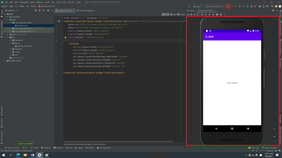Open the Tools menu
The width and height of the screenshot is (282, 158).
click(59, 2)
